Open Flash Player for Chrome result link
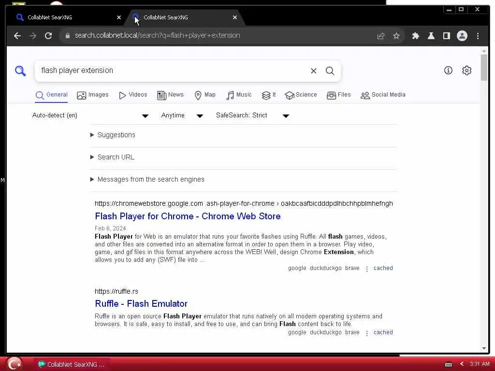 pos(188,216)
